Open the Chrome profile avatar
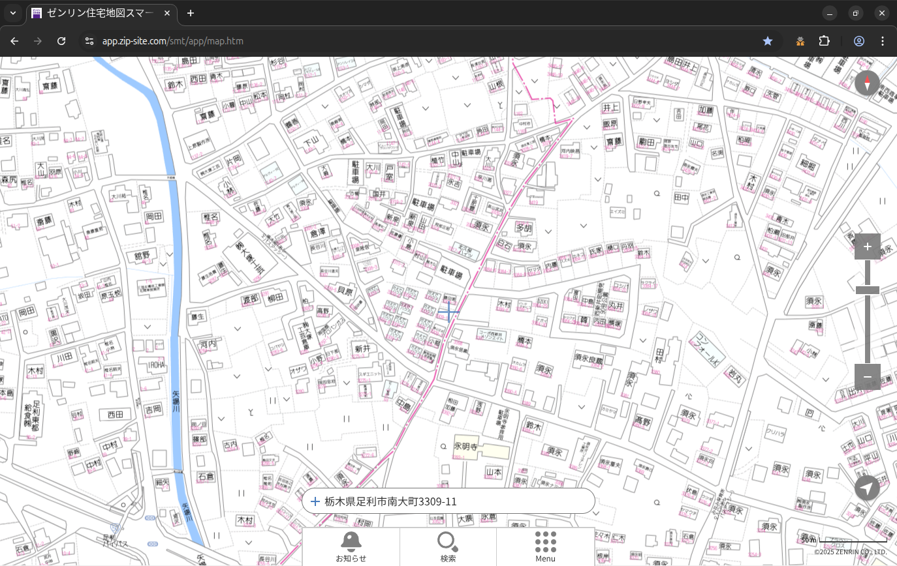897x566 pixels. pos(859,41)
